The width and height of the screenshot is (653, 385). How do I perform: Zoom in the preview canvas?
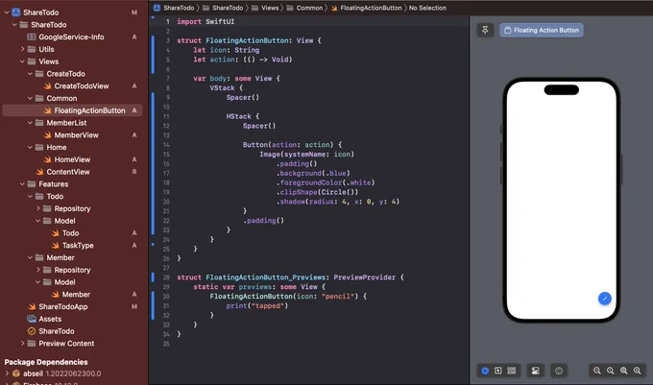[x=638, y=371]
